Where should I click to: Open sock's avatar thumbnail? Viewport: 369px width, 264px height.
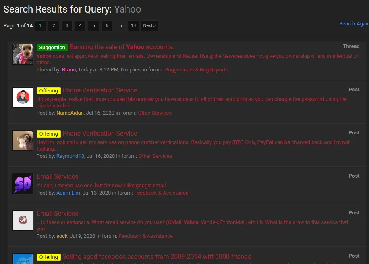click(x=23, y=220)
